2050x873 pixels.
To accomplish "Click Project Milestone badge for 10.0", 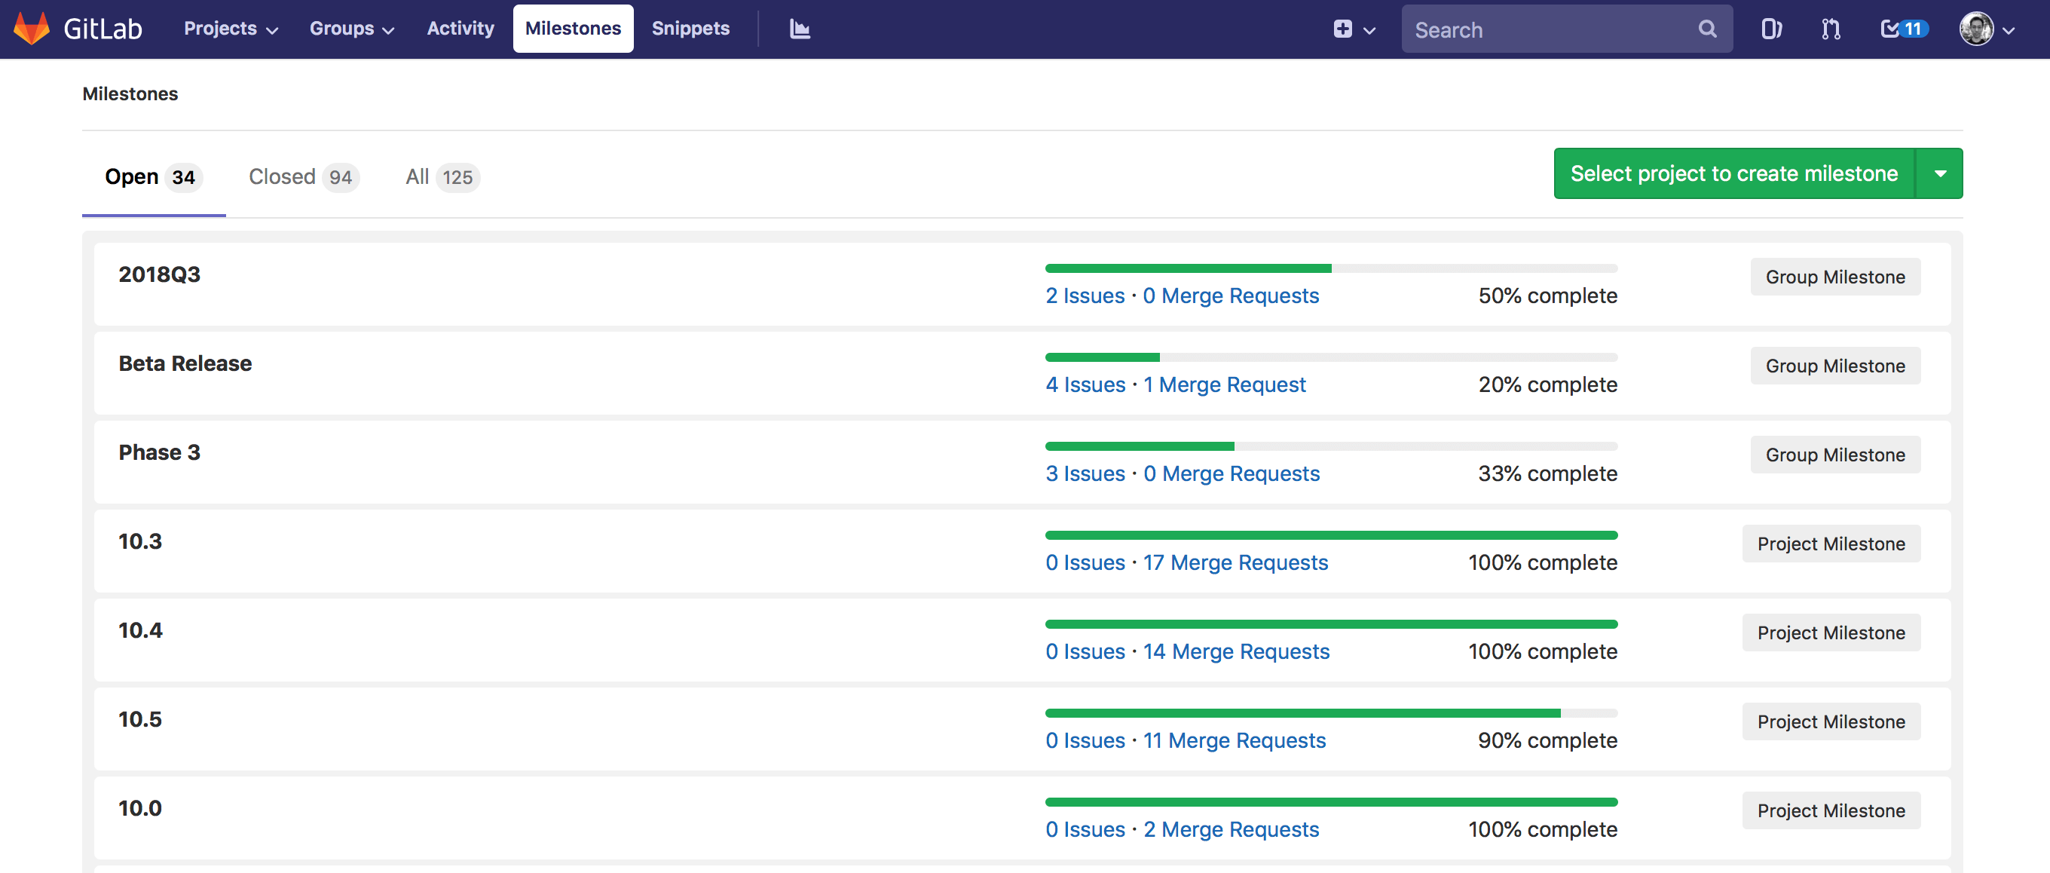I will [x=1831, y=811].
